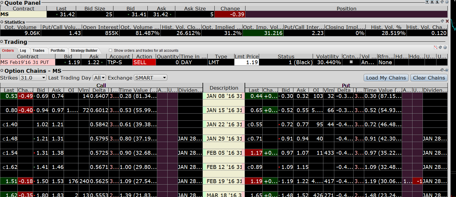This screenshot has height=197, width=456.
Task: Open the Trading panel help icon
Action: click(x=445, y=47)
